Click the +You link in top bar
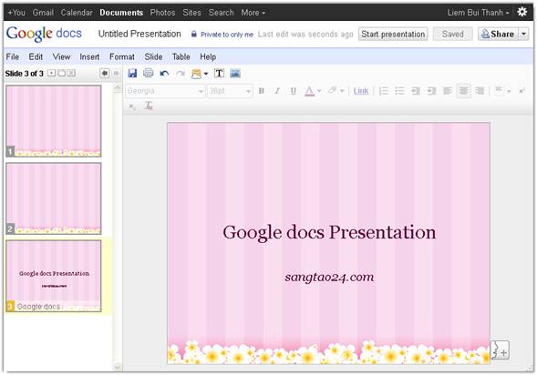537x375 pixels. [16, 13]
